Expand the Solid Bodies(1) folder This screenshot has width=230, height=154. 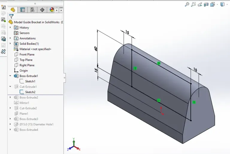tap(10, 44)
